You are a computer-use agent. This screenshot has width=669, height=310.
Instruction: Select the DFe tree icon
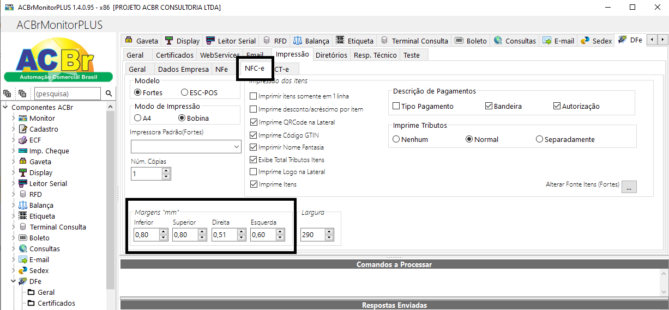(23, 281)
